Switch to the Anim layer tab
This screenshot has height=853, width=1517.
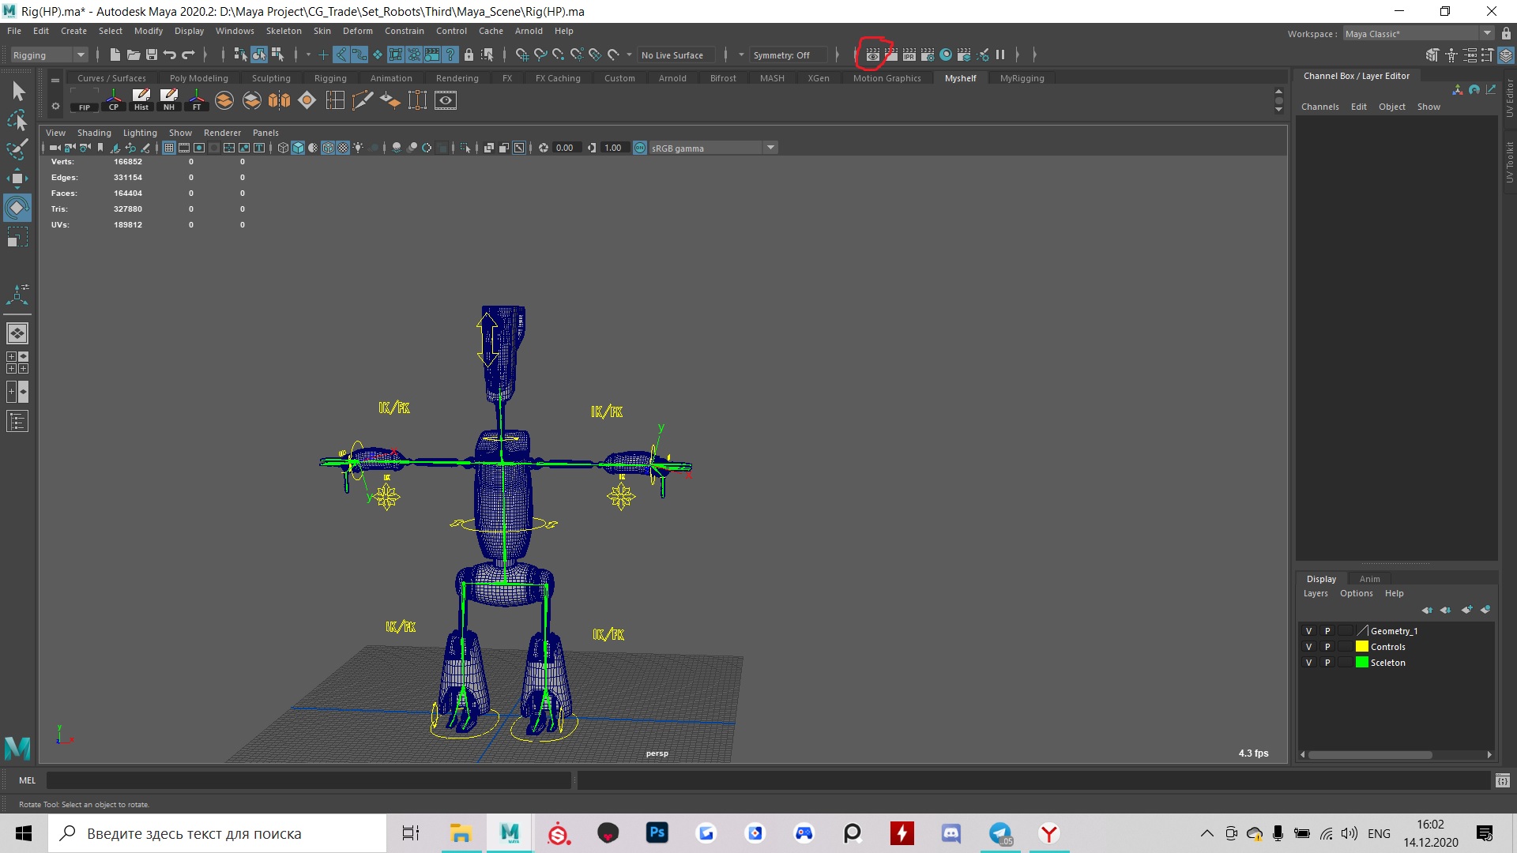pyautogui.click(x=1369, y=579)
